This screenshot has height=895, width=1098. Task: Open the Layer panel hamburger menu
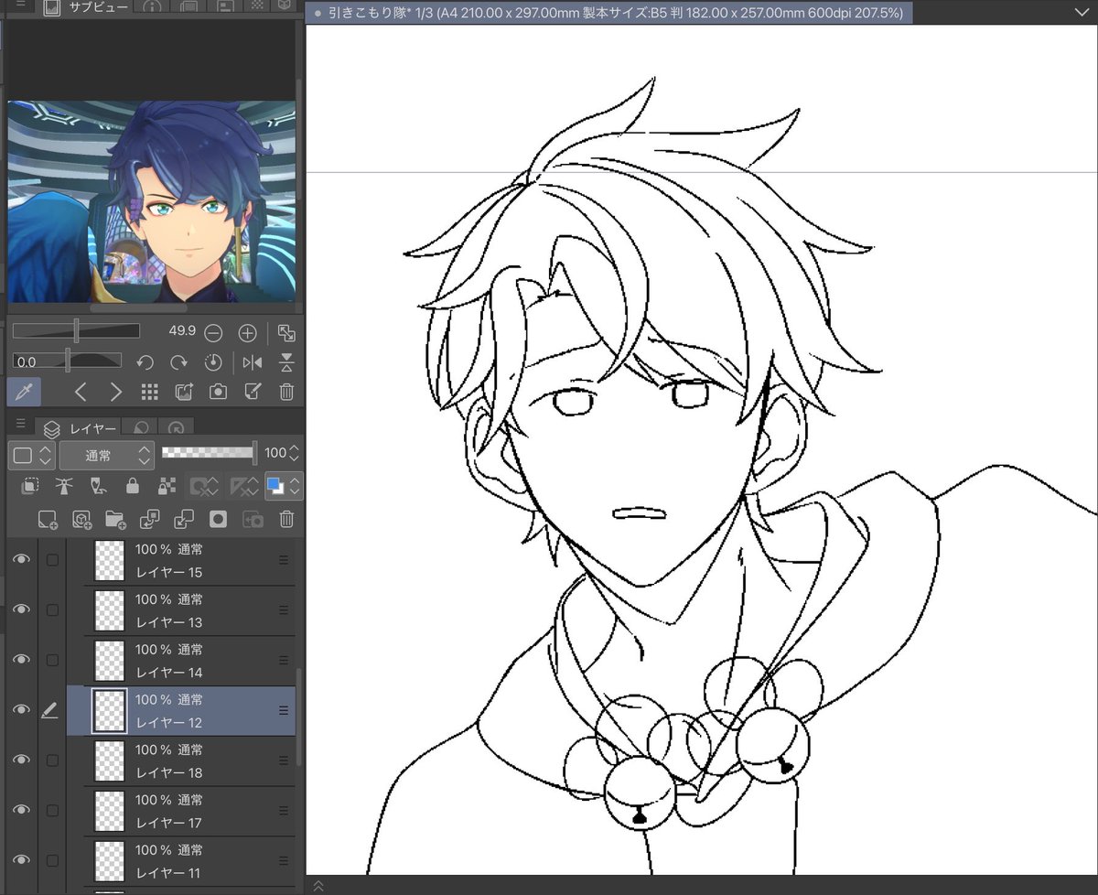coord(20,424)
